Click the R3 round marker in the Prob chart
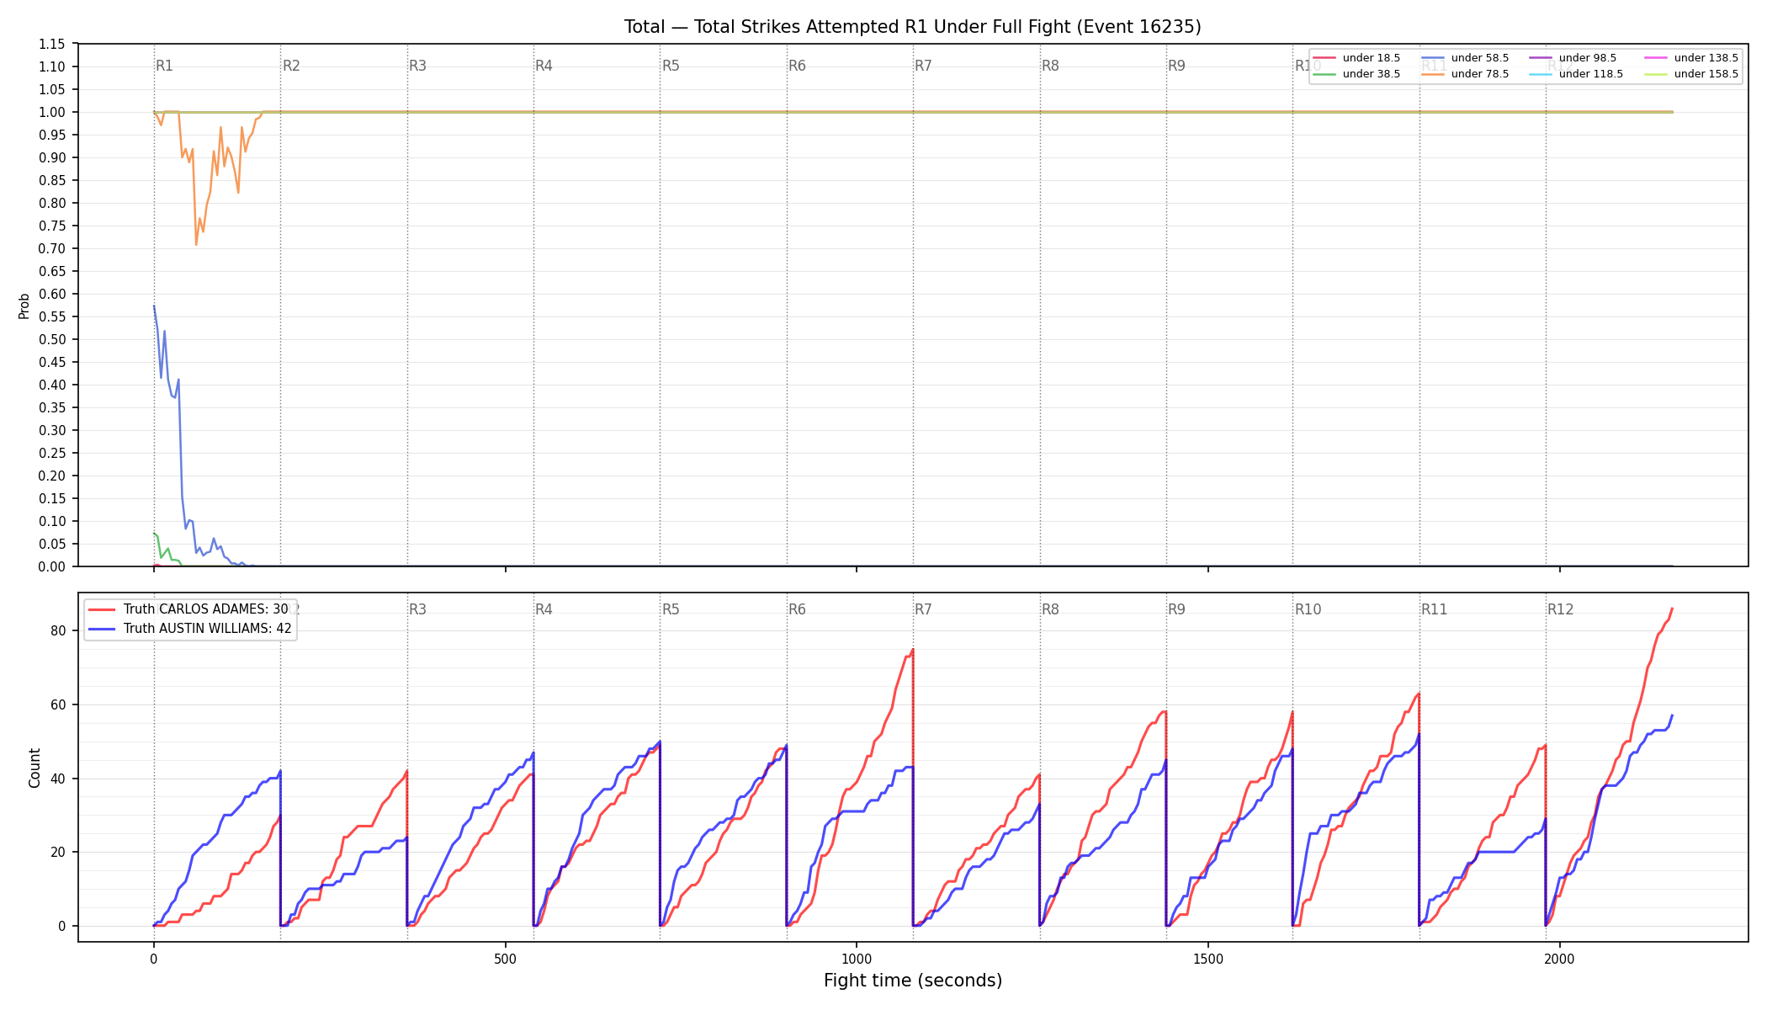1767x1010 pixels. point(418,66)
